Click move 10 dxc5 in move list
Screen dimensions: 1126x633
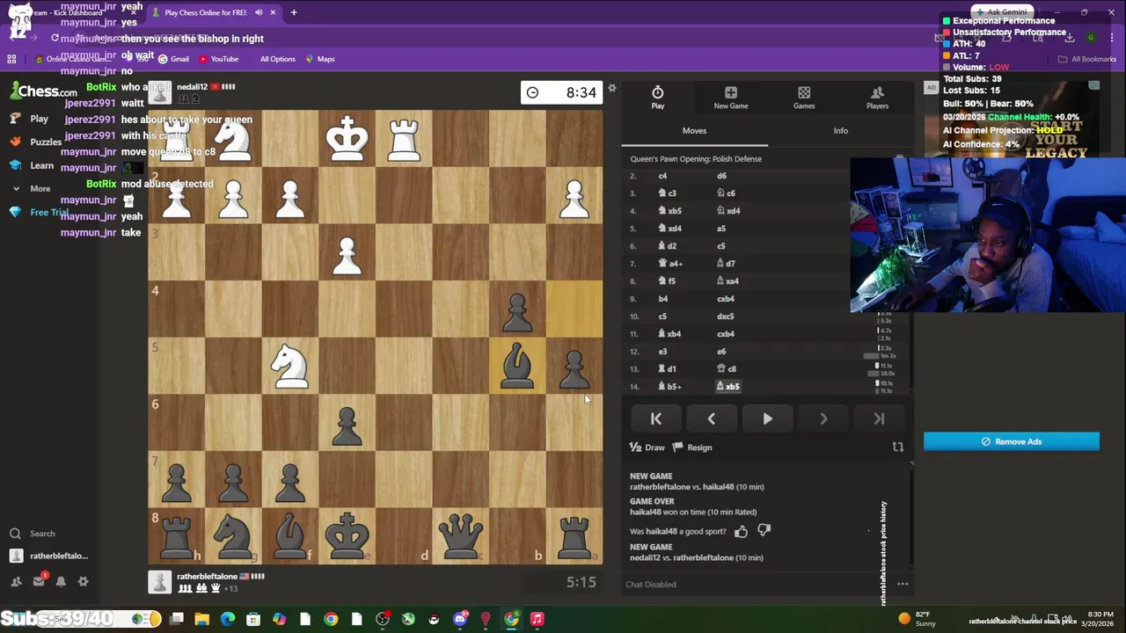coord(726,316)
